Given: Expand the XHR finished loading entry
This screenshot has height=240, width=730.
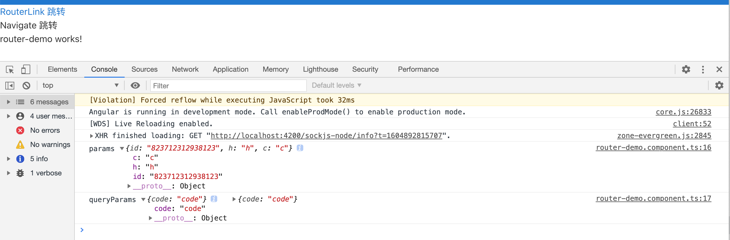Looking at the screenshot, I should 91,136.
